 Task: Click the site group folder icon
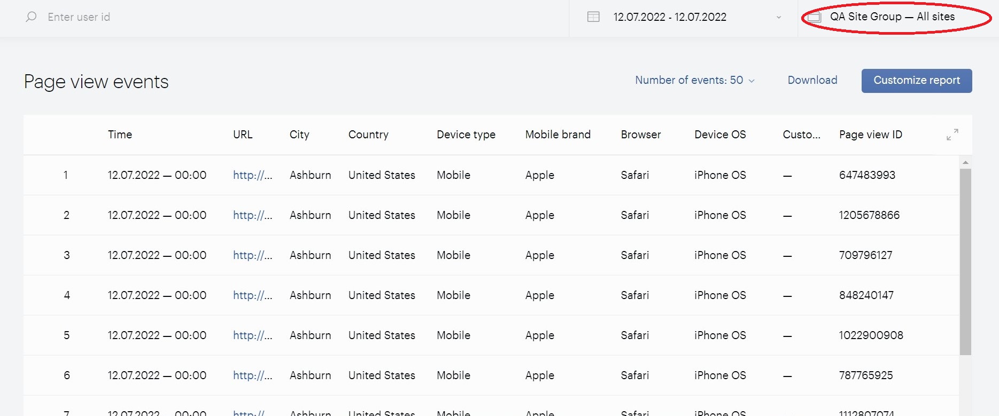[814, 17]
